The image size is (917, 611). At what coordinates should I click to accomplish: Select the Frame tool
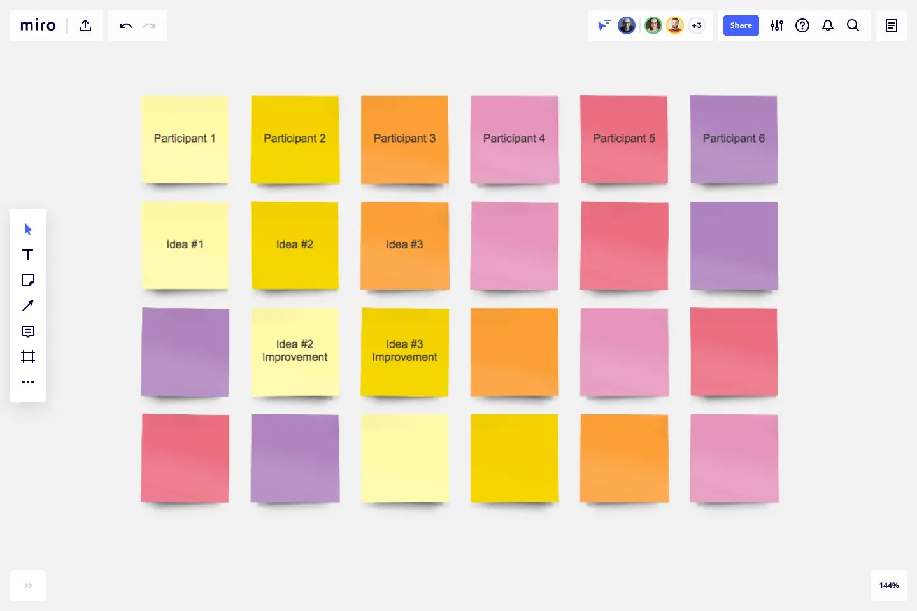(28, 356)
